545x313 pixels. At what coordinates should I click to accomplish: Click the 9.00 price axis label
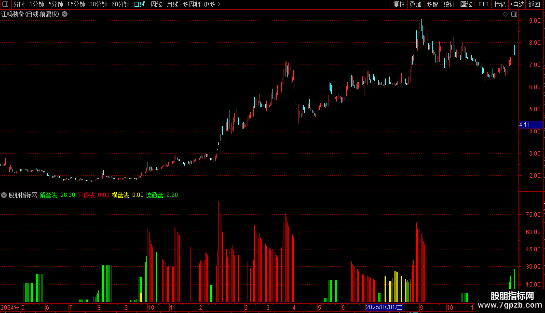[534, 21]
